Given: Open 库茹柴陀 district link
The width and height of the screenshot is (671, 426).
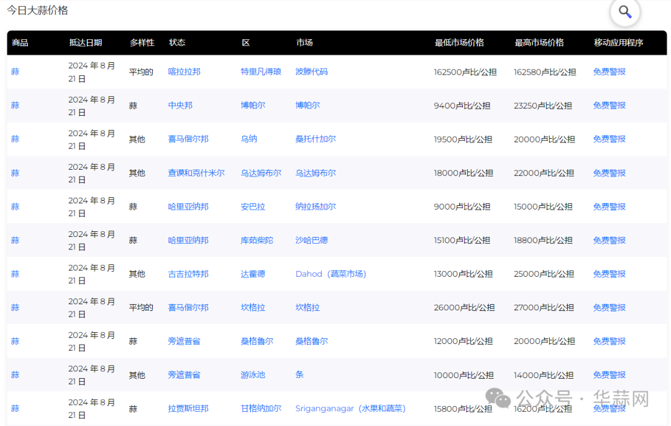Looking at the screenshot, I should coord(257,240).
